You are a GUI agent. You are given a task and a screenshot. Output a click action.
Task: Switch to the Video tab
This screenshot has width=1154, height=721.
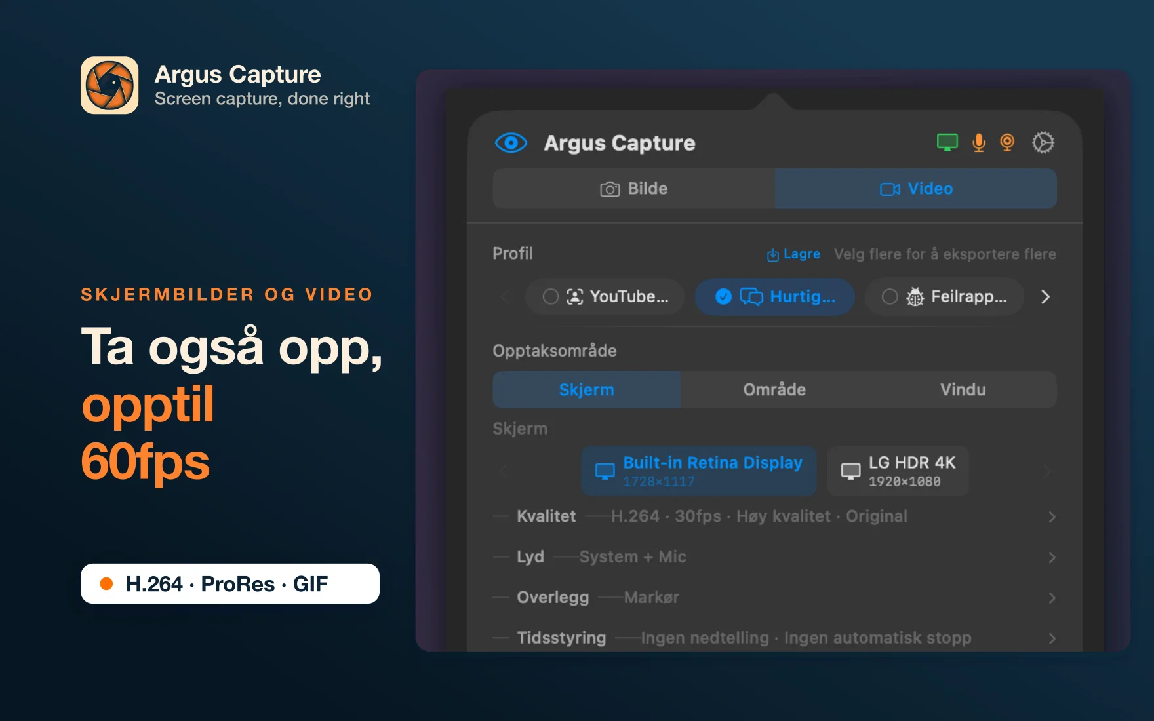click(x=916, y=189)
